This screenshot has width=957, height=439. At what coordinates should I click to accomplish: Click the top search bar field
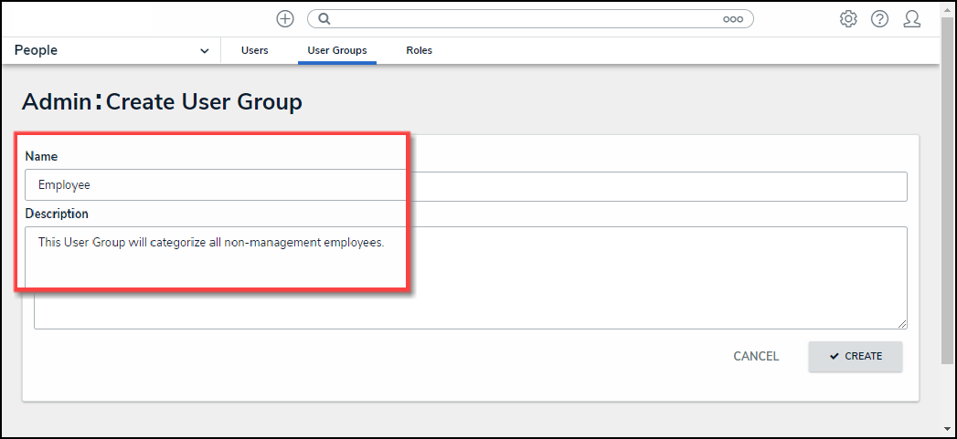(530, 19)
